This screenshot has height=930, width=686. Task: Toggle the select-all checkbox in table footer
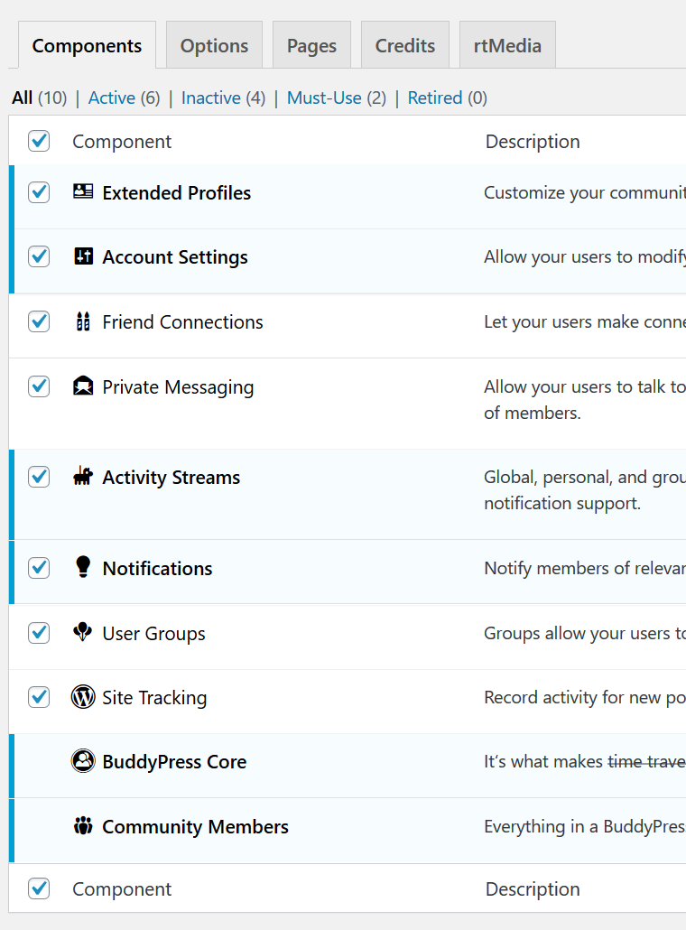tap(39, 888)
